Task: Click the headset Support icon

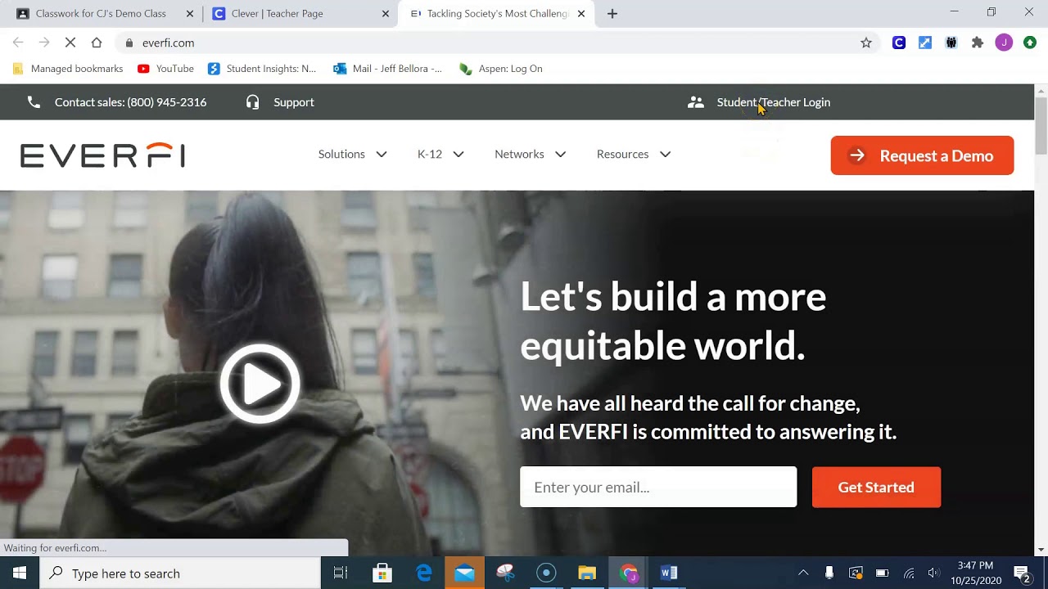Action: coord(252,102)
